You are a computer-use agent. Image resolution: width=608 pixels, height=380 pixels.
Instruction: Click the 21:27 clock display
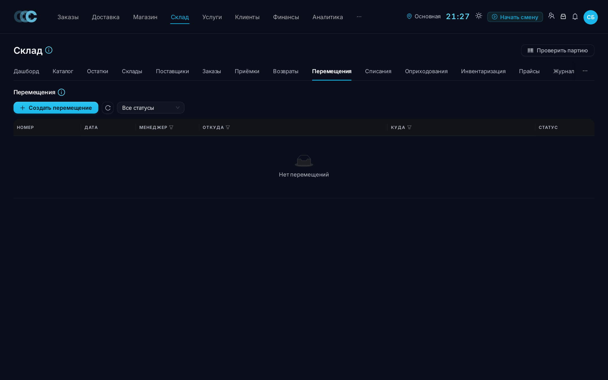coord(458,17)
